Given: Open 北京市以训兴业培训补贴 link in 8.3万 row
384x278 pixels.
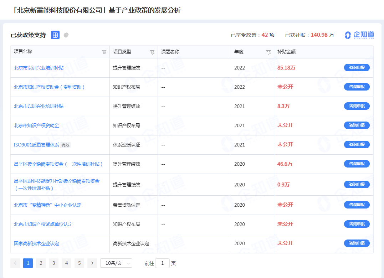Looking at the screenshot, I should [x=39, y=106].
